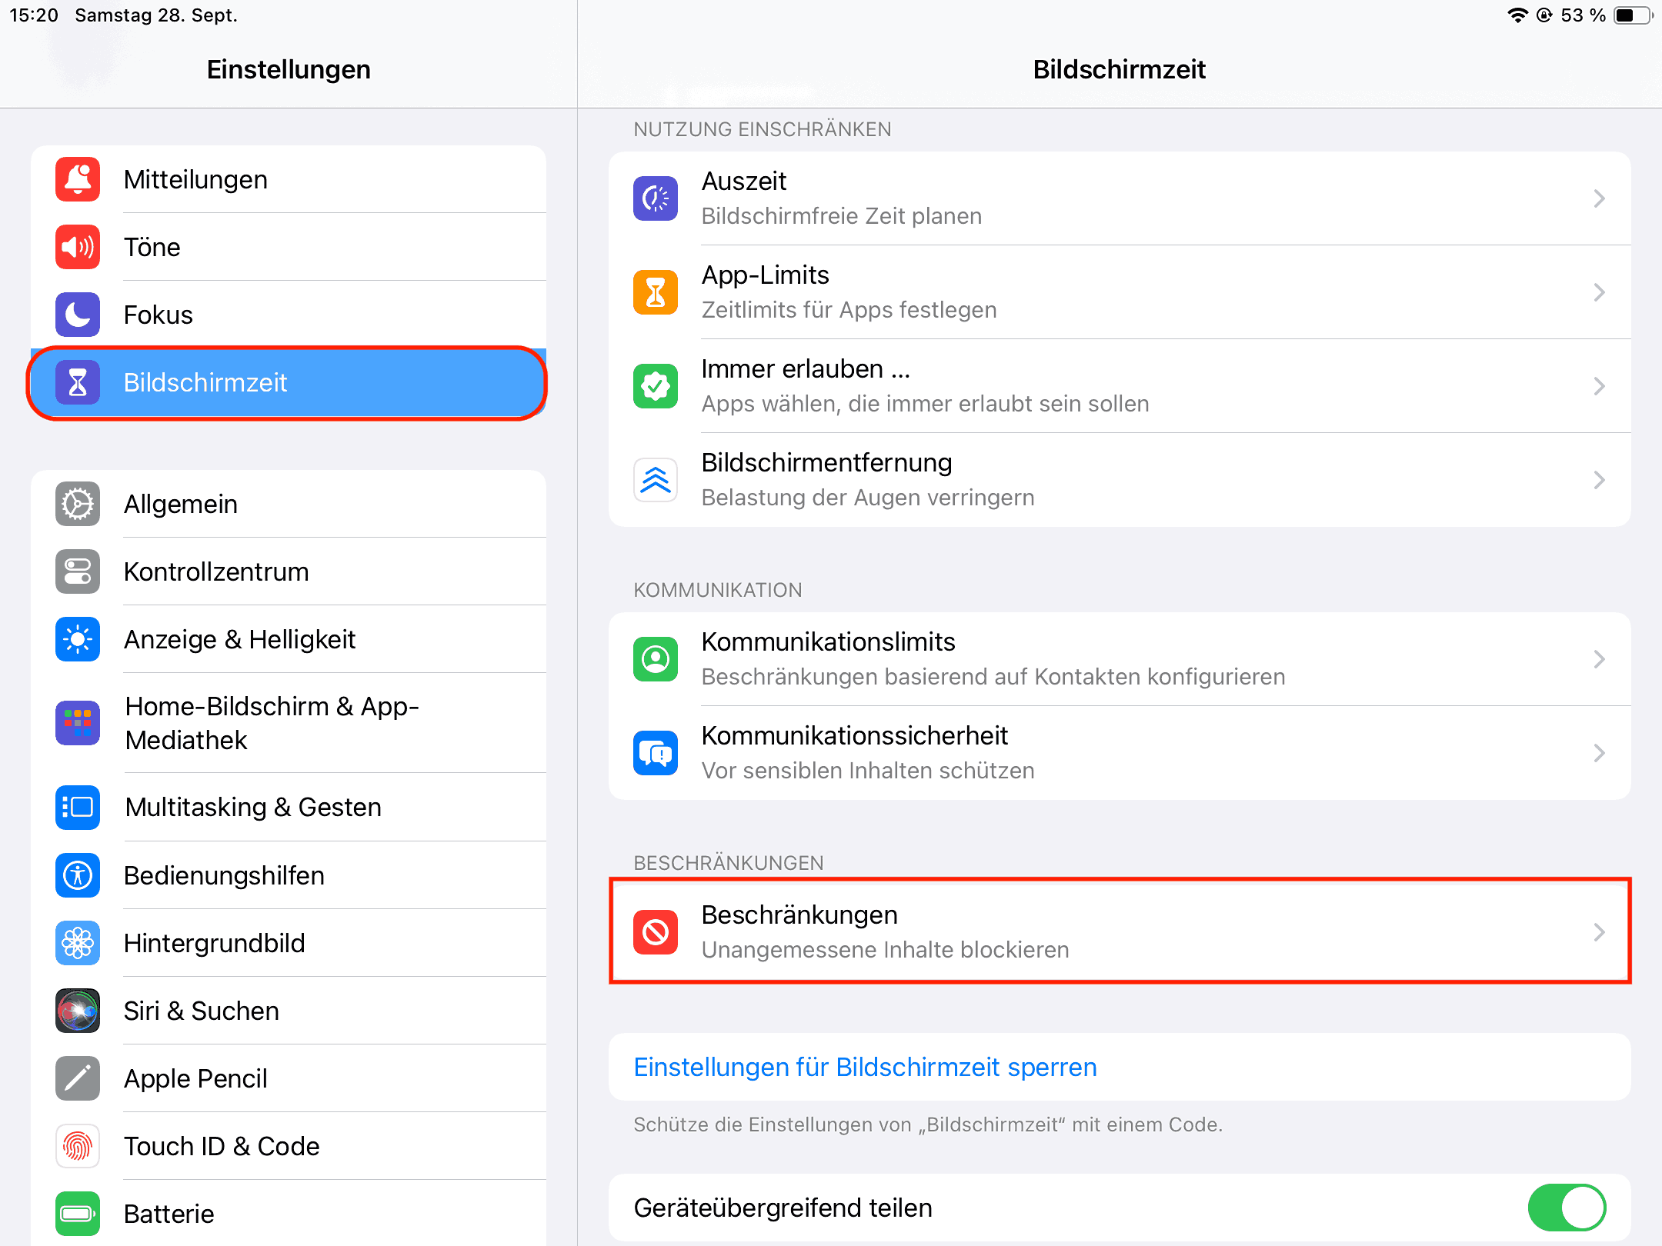Expand App-Limits row via its chevron
Screen dimensions: 1662x1246
1600,292
